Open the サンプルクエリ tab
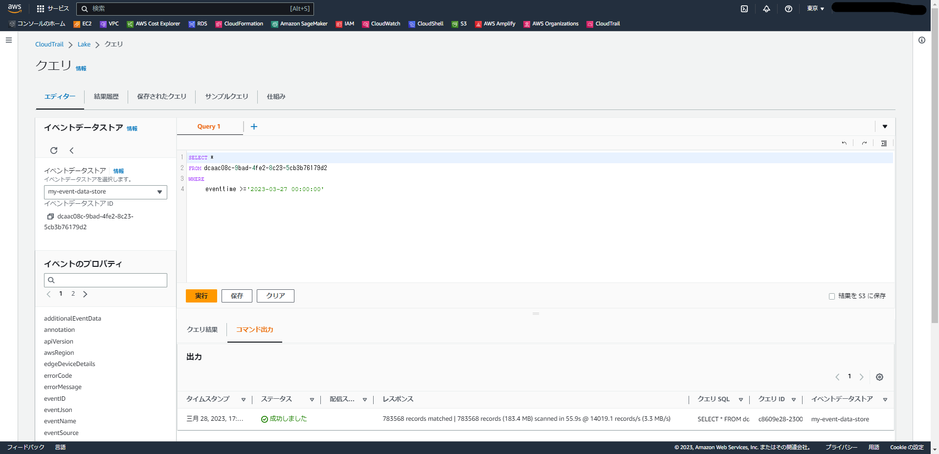This screenshot has height=454, width=939. click(227, 97)
